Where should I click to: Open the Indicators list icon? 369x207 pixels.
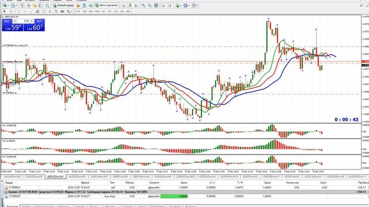tap(178, 5)
